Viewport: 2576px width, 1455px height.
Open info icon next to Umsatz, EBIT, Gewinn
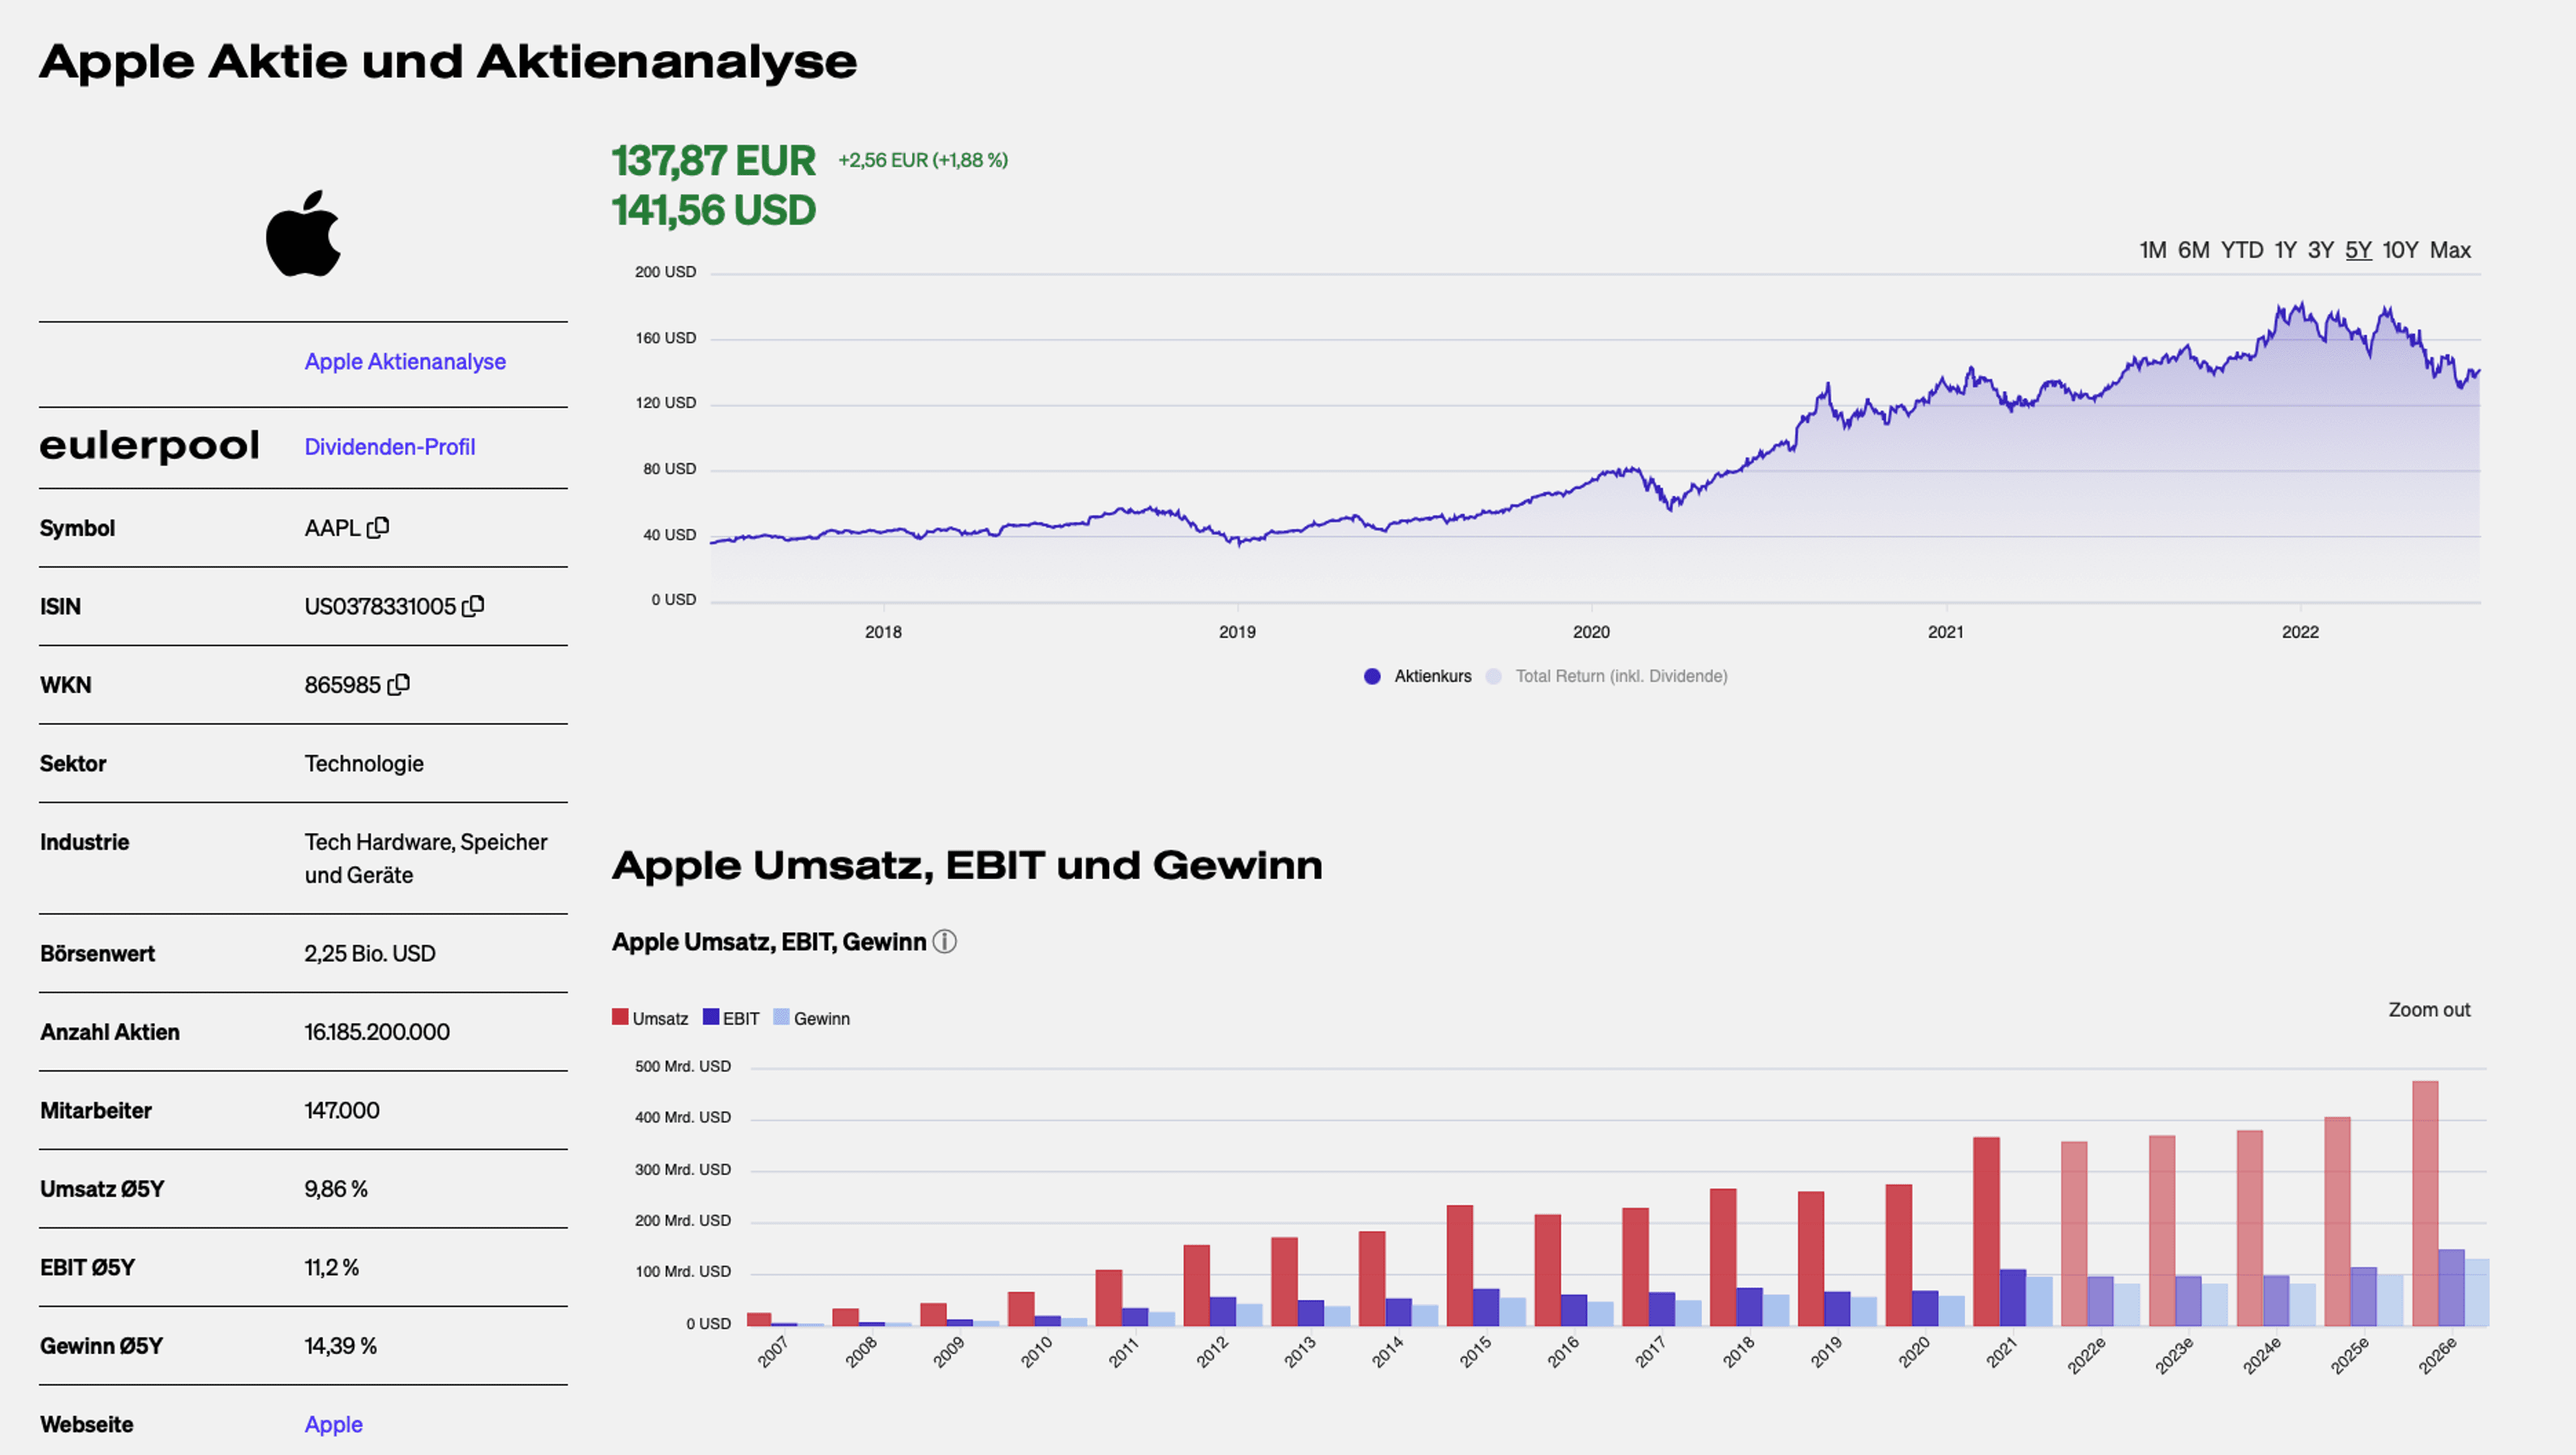click(944, 942)
